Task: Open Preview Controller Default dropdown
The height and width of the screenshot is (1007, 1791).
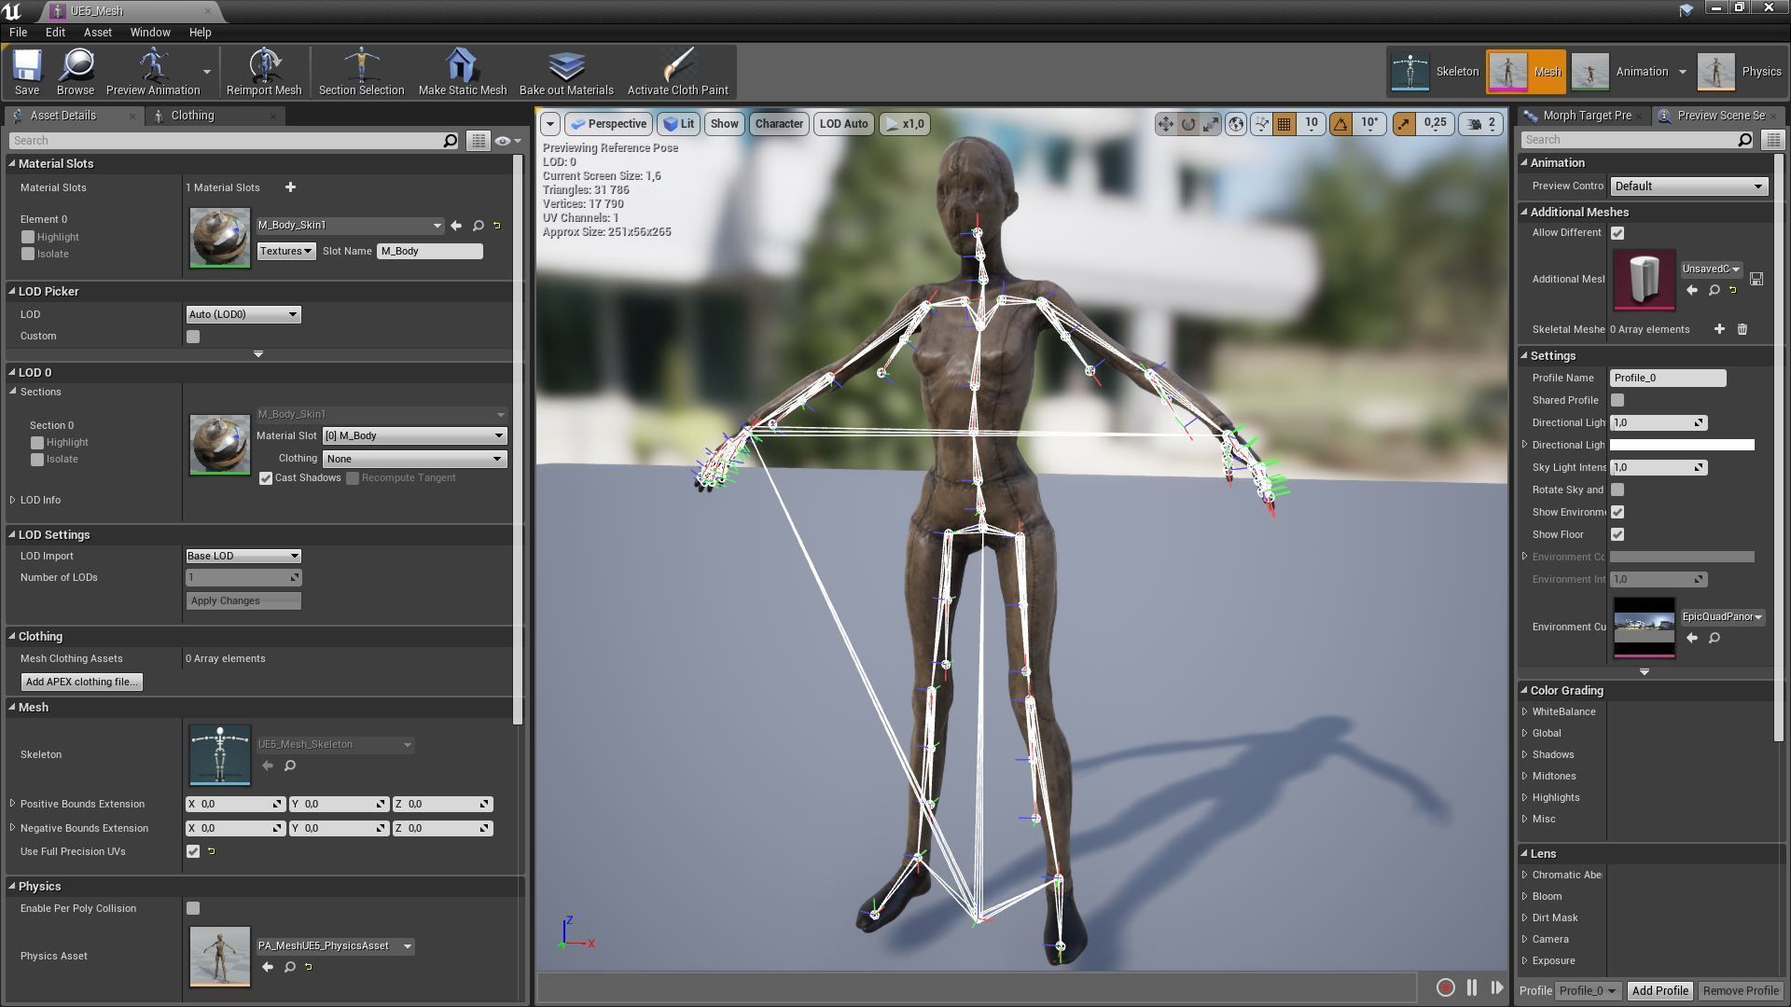Action: tap(1688, 186)
